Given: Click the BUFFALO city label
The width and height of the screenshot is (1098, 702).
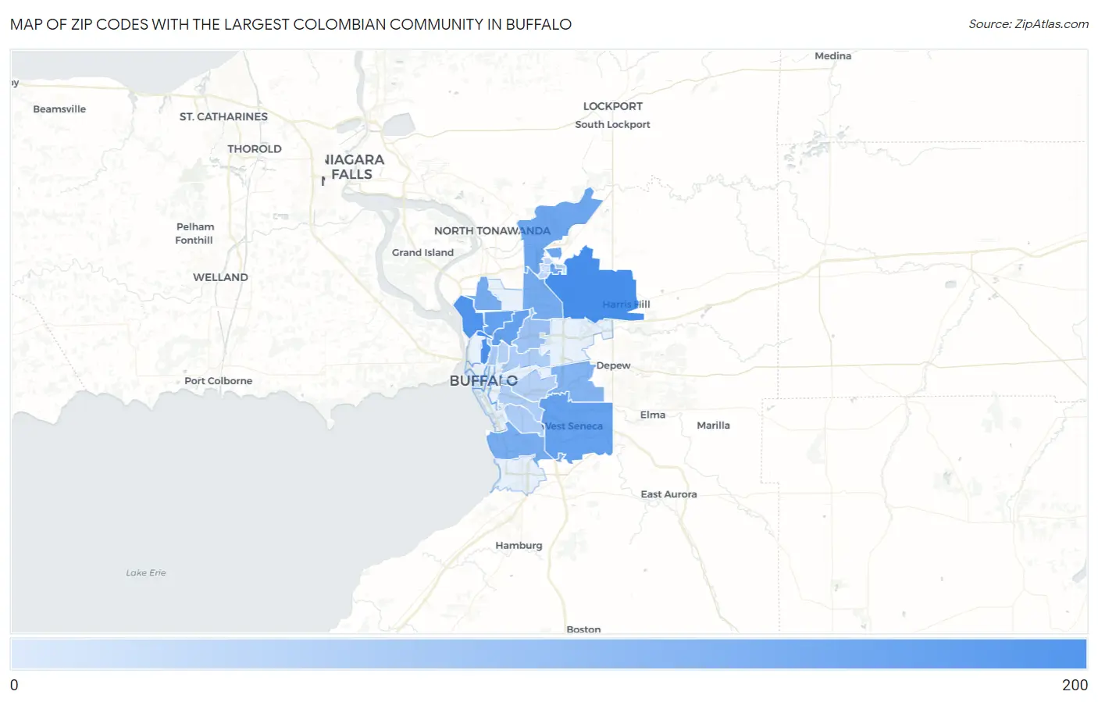Looking at the screenshot, I should (483, 381).
